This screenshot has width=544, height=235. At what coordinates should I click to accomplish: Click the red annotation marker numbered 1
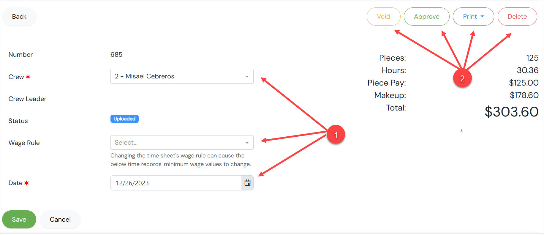336,135
